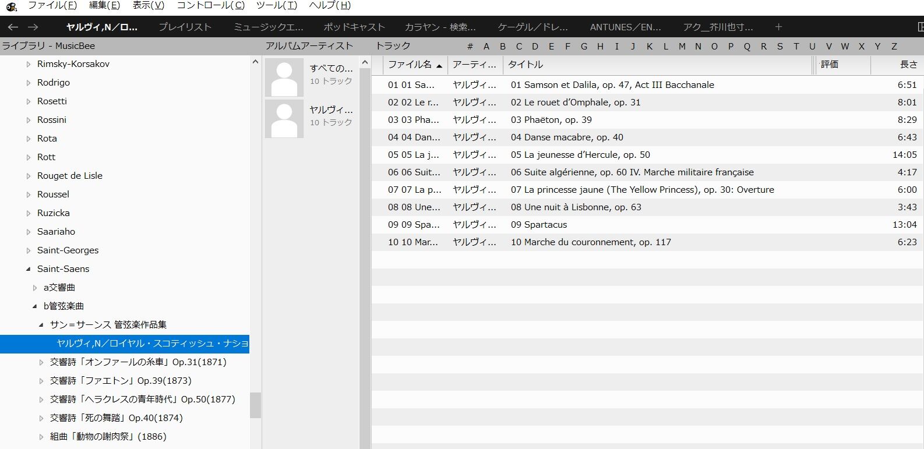Open the ヘルプ(H) menu

tap(330, 6)
